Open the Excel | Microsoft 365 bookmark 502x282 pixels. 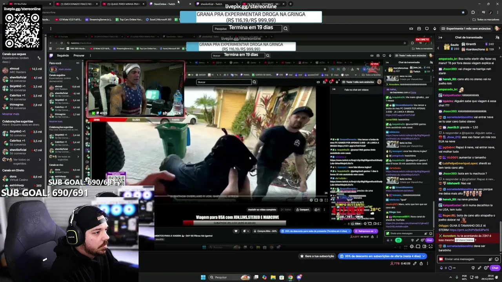[x=159, y=19]
